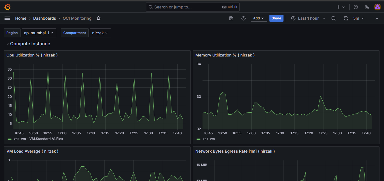Click the Search or jump to field
The height and width of the screenshot is (181, 384).
[x=193, y=7]
